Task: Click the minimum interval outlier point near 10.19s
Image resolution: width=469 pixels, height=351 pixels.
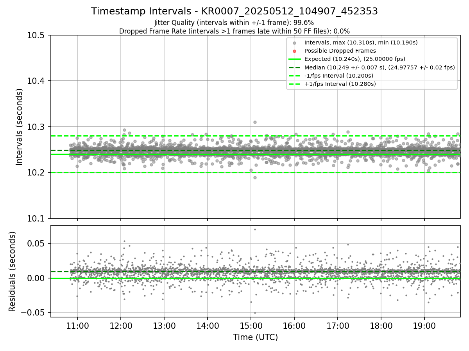Action: point(255,177)
